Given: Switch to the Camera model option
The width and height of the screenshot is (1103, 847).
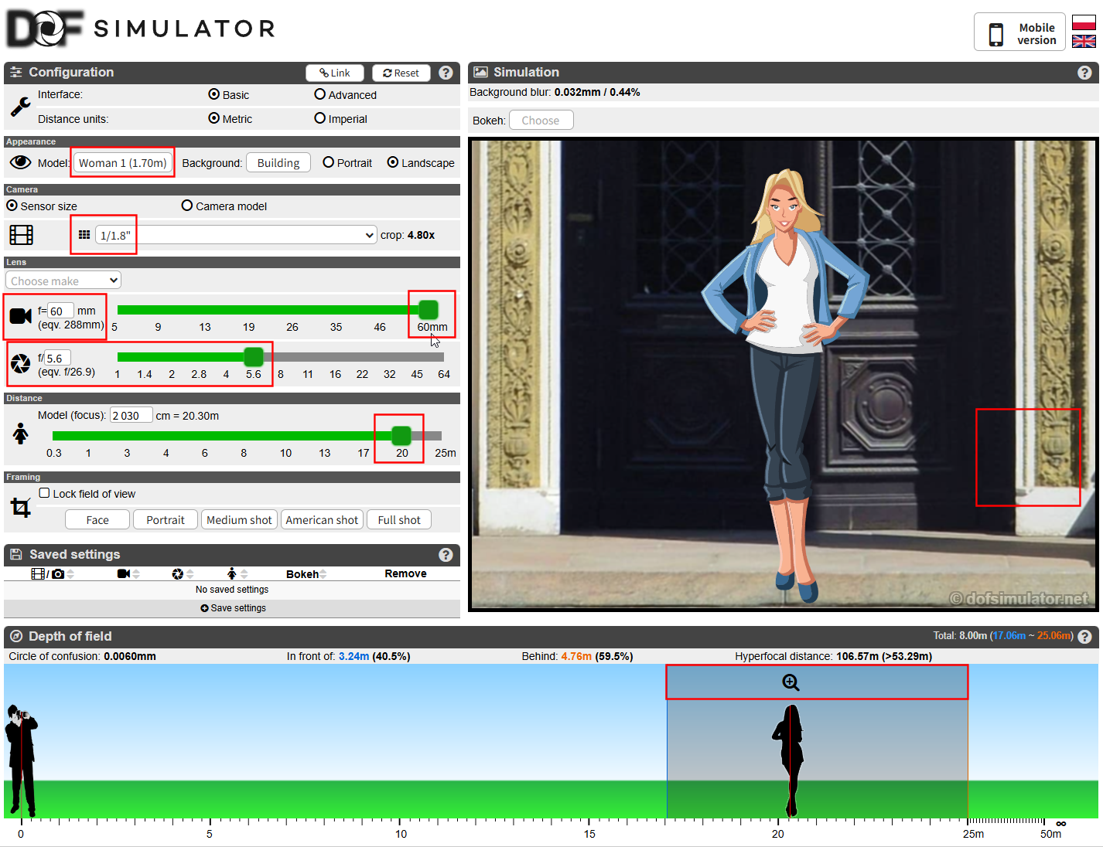Looking at the screenshot, I should (x=187, y=206).
